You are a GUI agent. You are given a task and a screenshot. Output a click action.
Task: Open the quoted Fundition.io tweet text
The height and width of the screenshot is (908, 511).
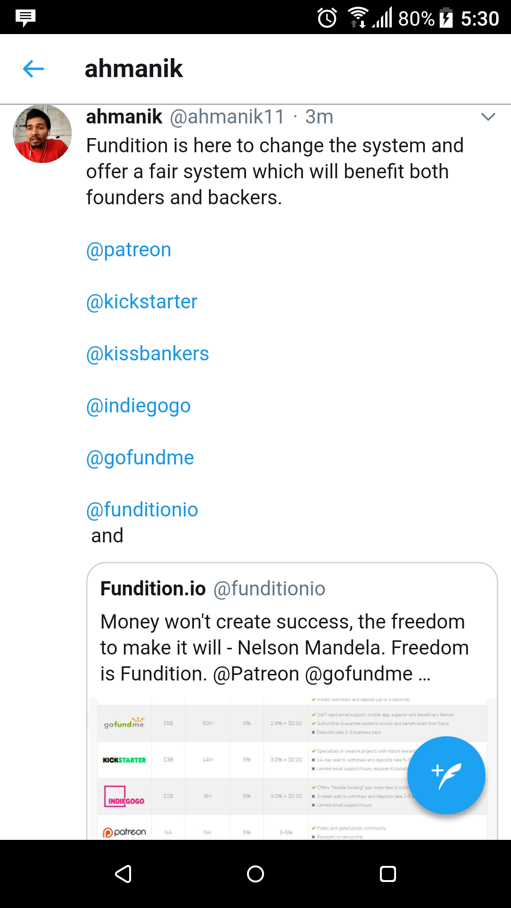tap(284, 647)
